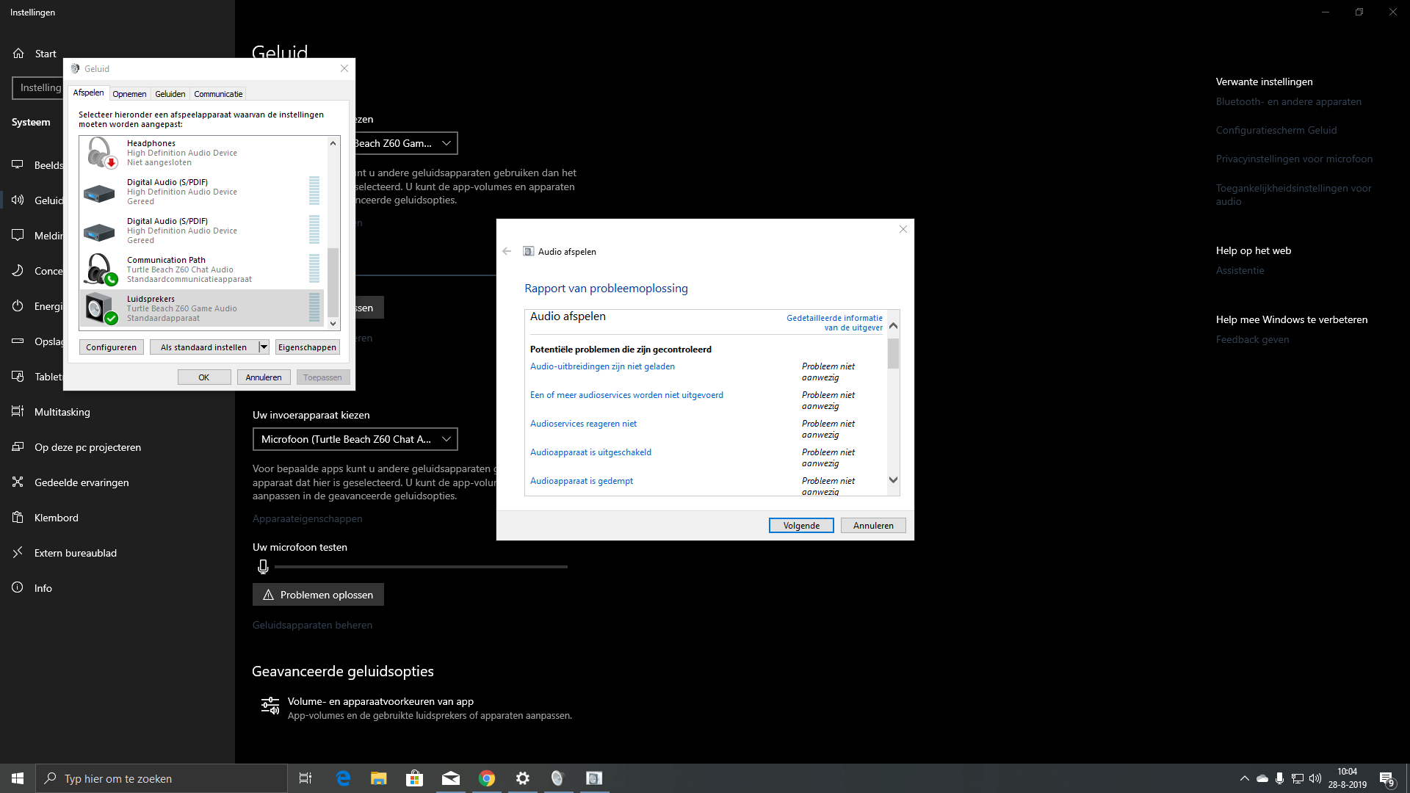
Task: Click Volgende in the troubleshooter
Action: tap(801, 526)
